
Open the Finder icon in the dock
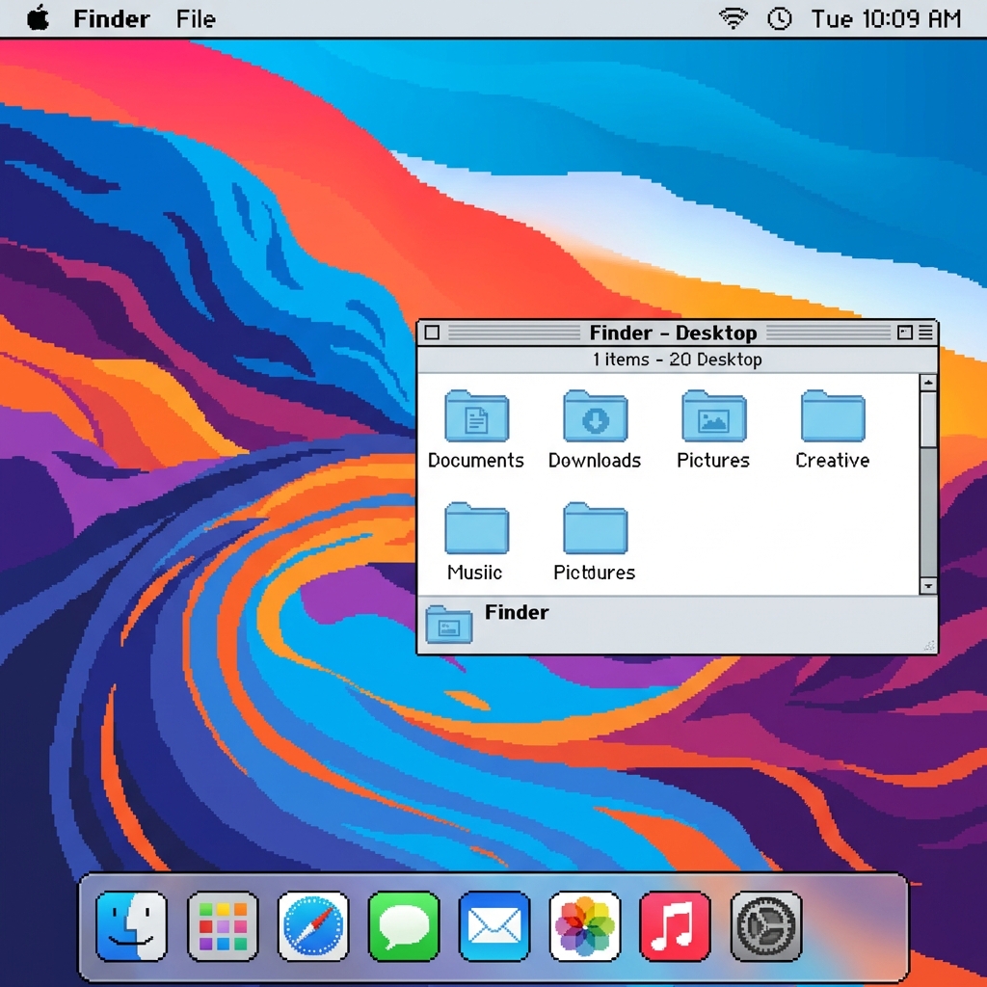[131, 926]
